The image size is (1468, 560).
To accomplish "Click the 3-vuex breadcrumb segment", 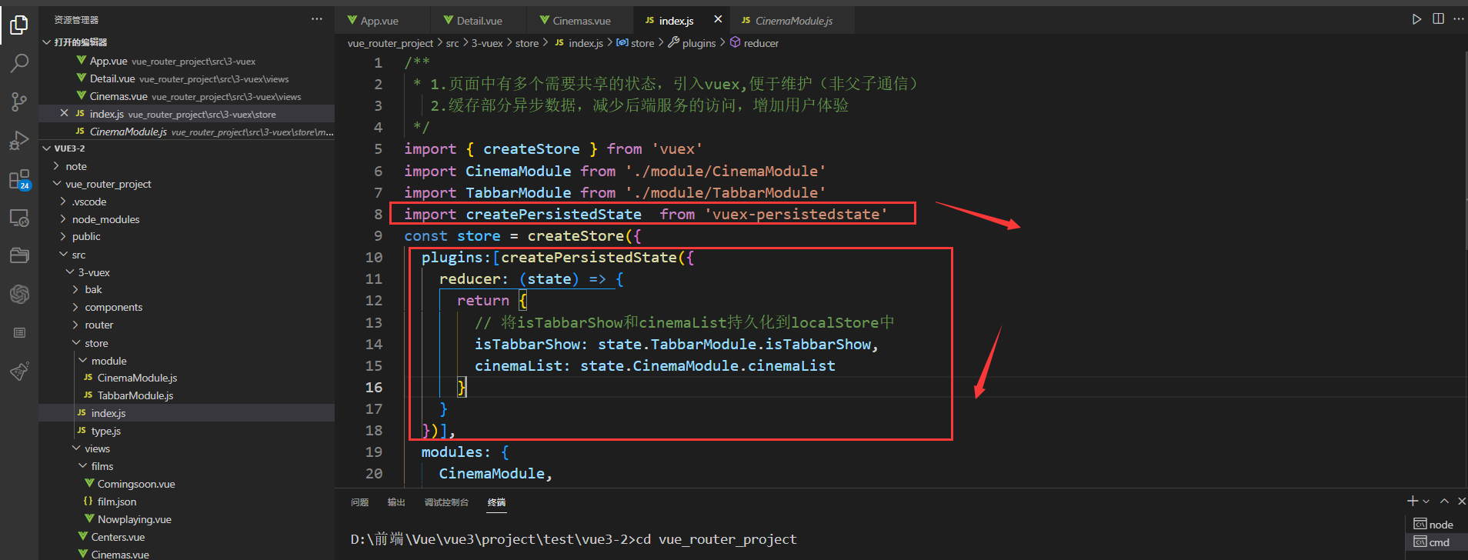I will click(486, 43).
